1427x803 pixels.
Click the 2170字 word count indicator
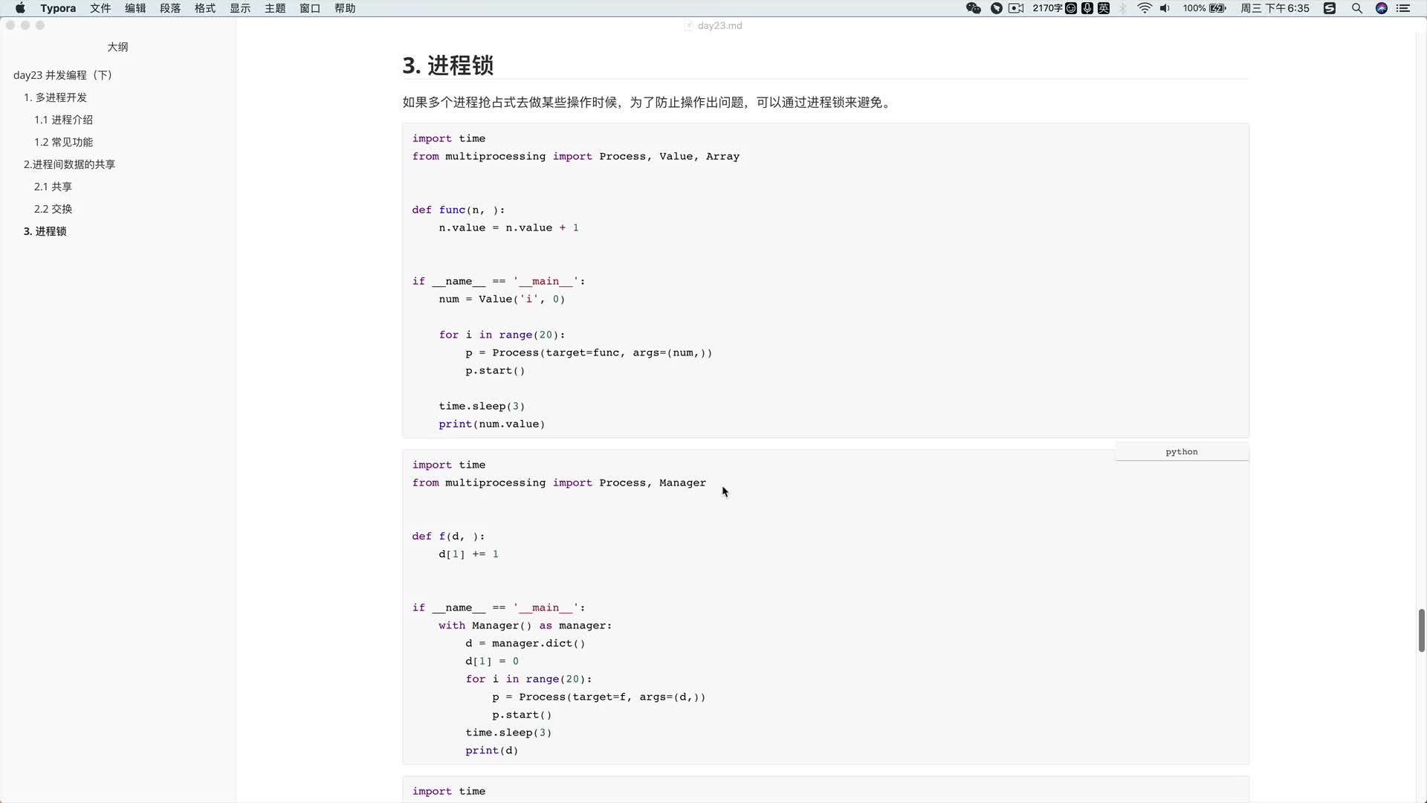[x=1047, y=8]
